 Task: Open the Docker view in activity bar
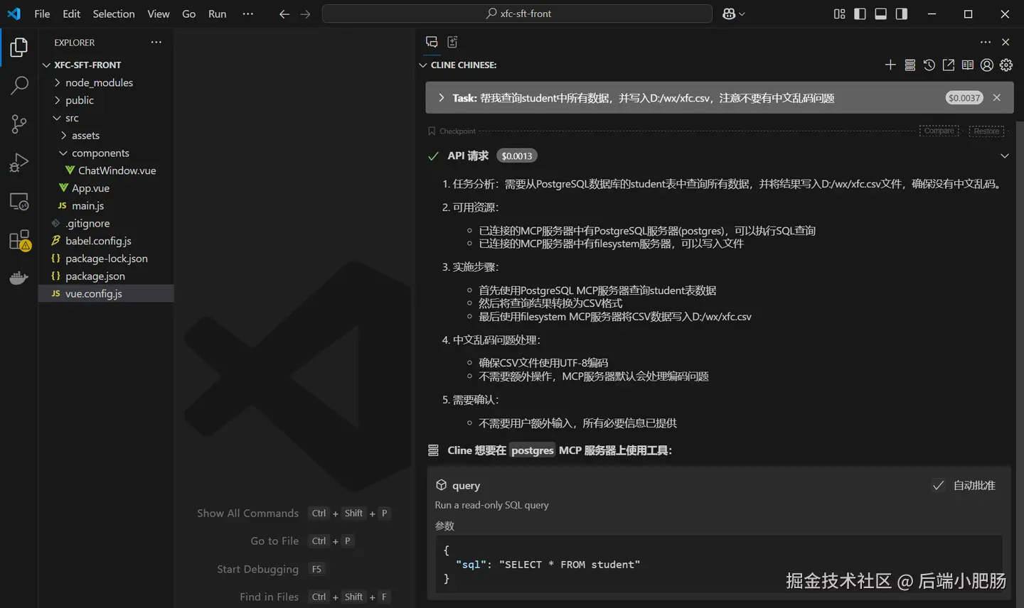19,278
